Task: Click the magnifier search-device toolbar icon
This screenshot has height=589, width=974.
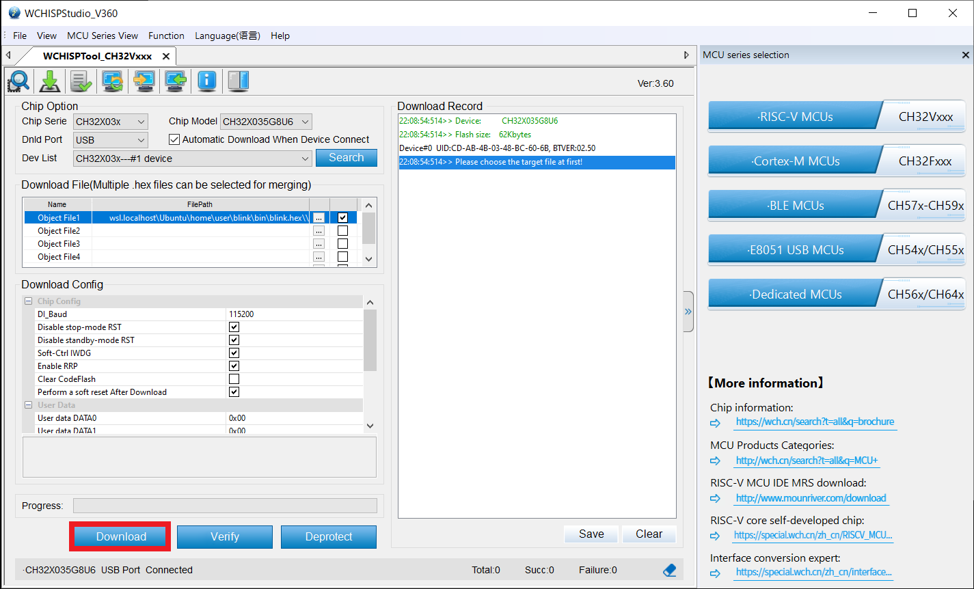Action: point(18,81)
